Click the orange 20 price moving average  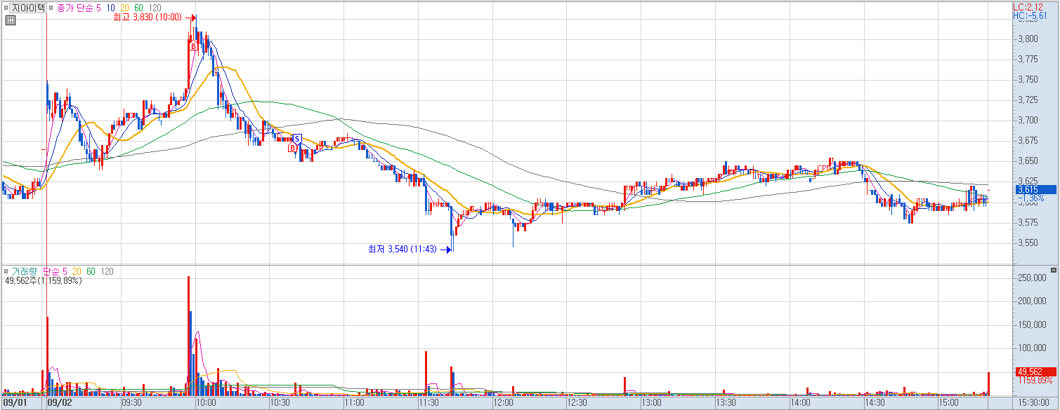tap(125, 8)
